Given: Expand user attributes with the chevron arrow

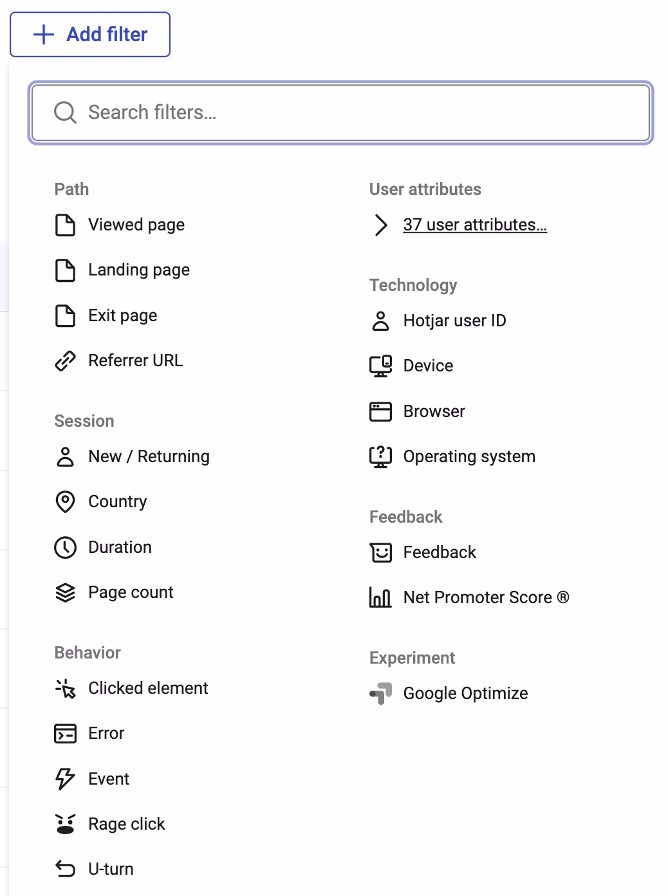Looking at the screenshot, I should click(381, 225).
